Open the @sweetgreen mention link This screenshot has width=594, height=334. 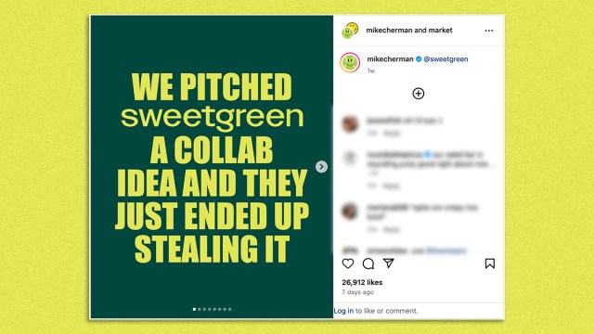point(445,59)
